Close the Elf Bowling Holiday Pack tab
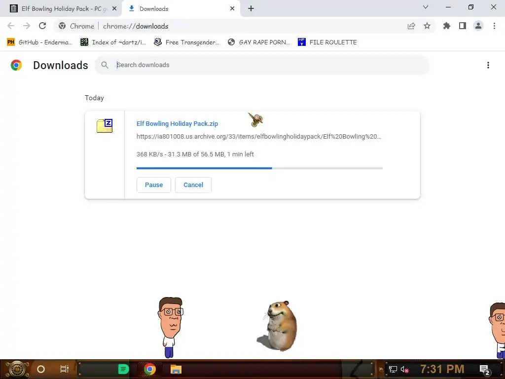This screenshot has height=379, width=505. pos(114,9)
